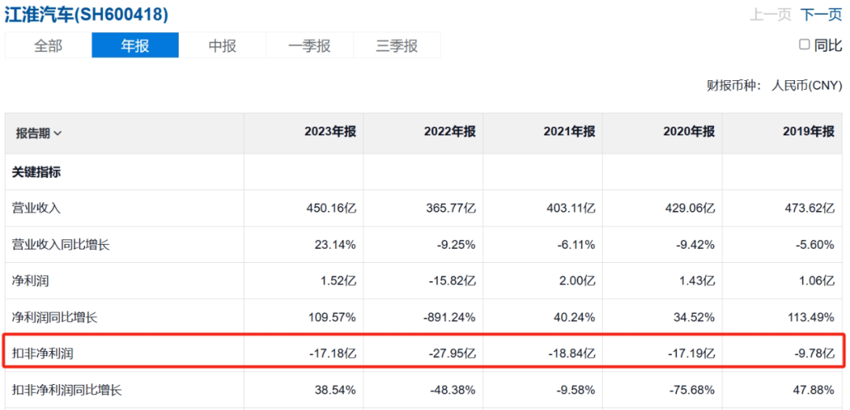Select the 2023年报 column header
Viewport: 850px width, 410px height.
[x=330, y=131]
